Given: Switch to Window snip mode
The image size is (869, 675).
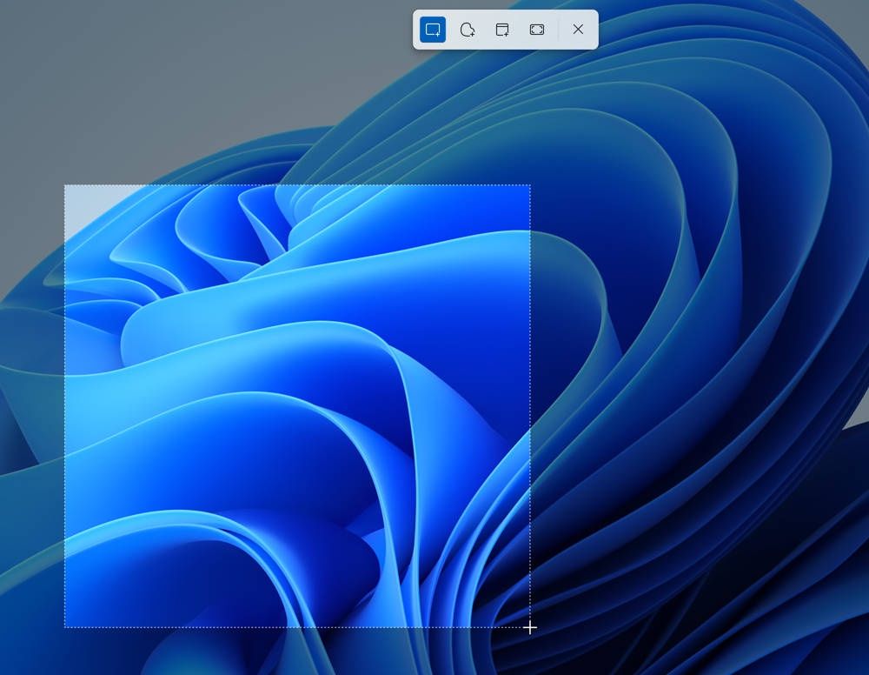Looking at the screenshot, I should [x=502, y=30].
